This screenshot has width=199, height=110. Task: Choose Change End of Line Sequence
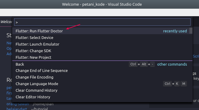tap(102, 71)
